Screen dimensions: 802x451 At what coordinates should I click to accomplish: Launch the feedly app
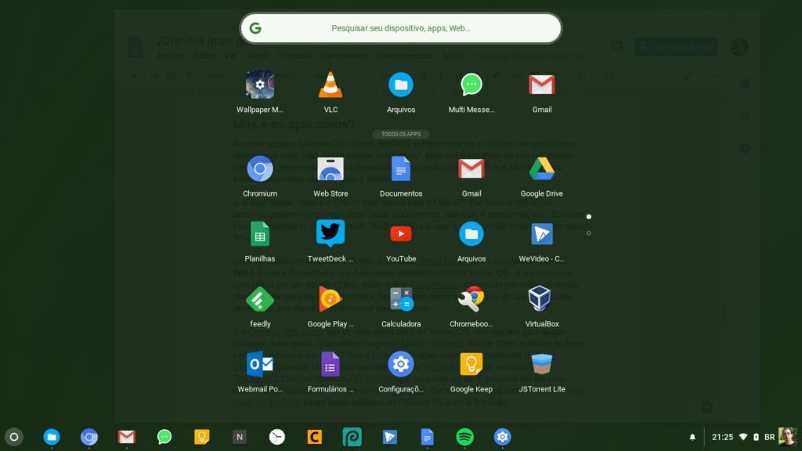click(x=260, y=300)
